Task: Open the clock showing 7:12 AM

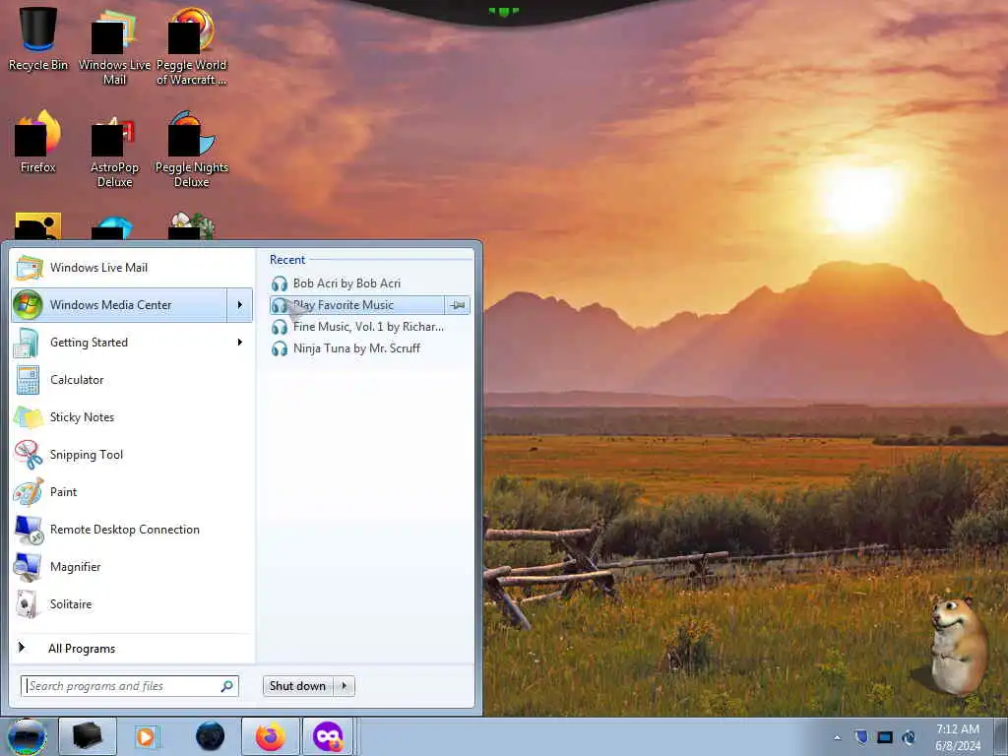Action: click(x=957, y=737)
